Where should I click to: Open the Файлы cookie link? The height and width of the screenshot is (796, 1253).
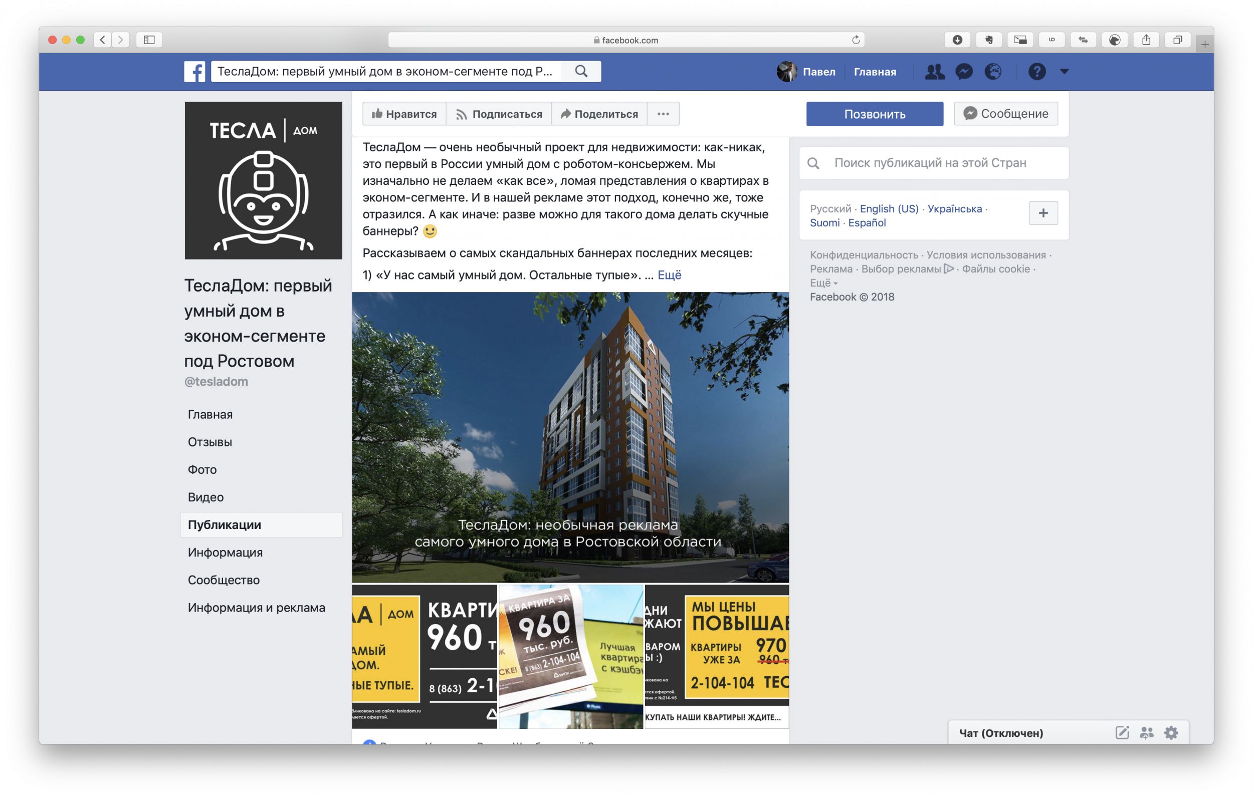[x=996, y=269]
